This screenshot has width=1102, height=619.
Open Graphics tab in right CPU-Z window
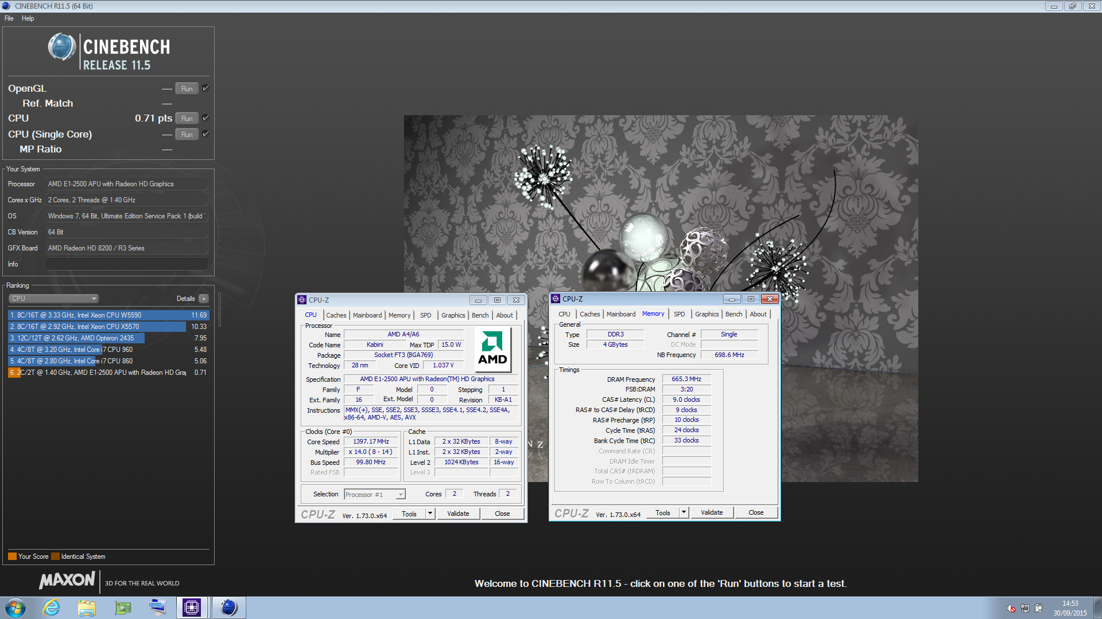pyautogui.click(x=707, y=314)
